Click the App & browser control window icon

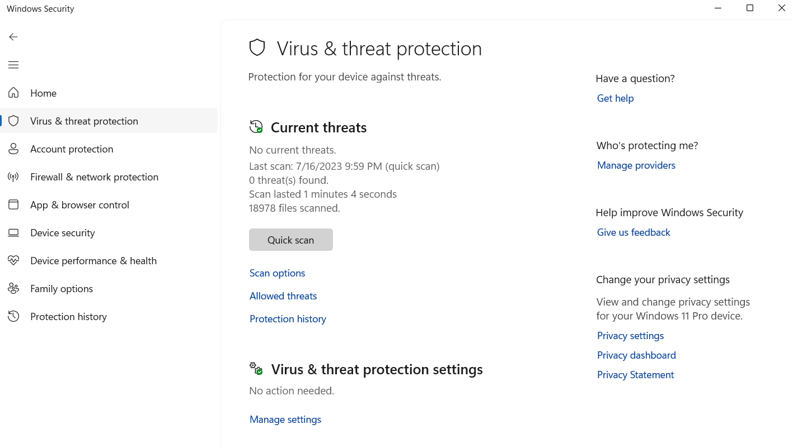tap(13, 204)
